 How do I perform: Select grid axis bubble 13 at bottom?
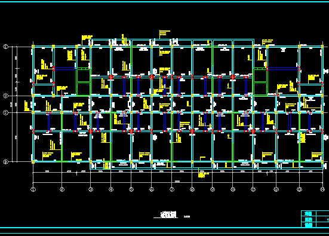click(x=299, y=189)
